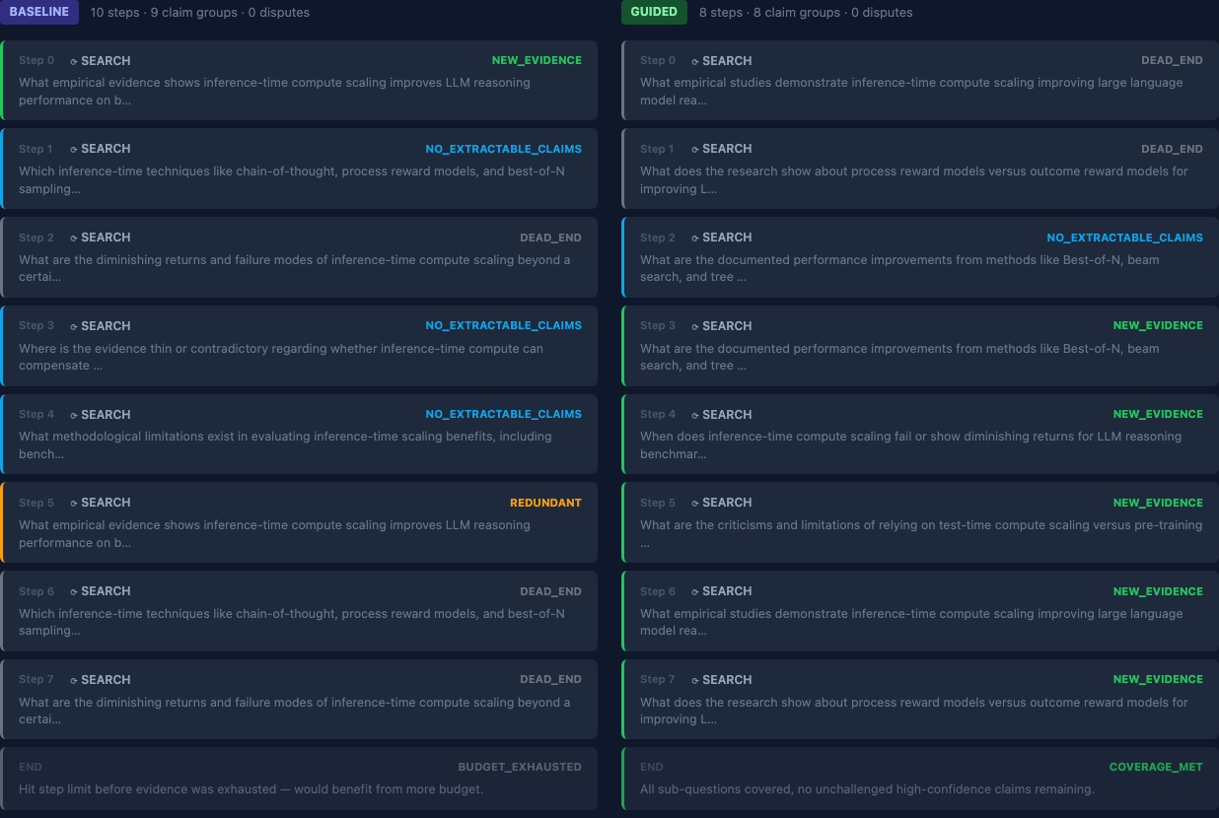Viewport: 1219px width, 818px height.
Task: Open Guided query 'When does inference-time compute scaling fail'
Action: (x=910, y=445)
